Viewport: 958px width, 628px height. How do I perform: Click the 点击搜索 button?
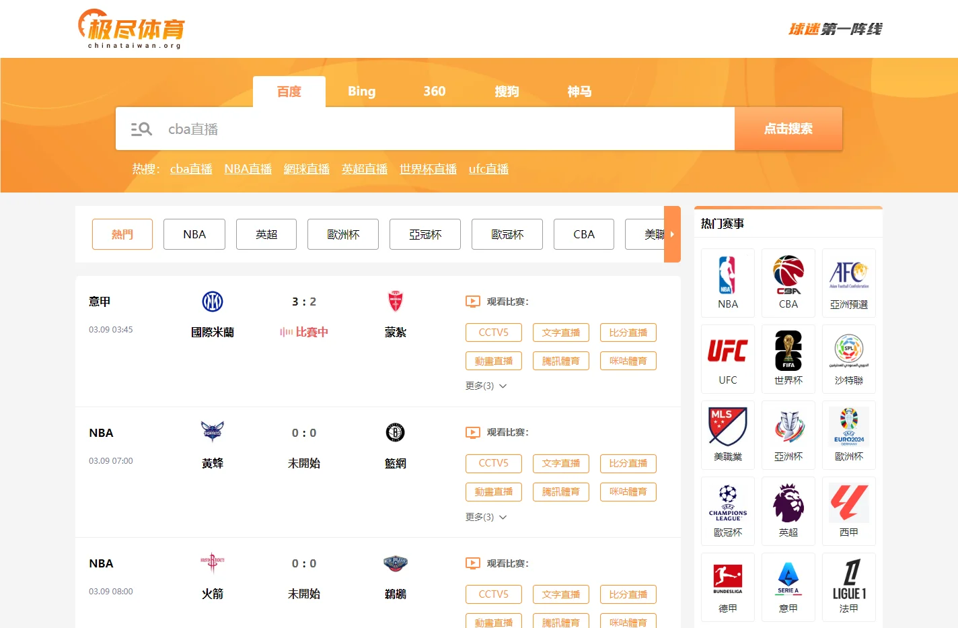(x=788, y=129)
